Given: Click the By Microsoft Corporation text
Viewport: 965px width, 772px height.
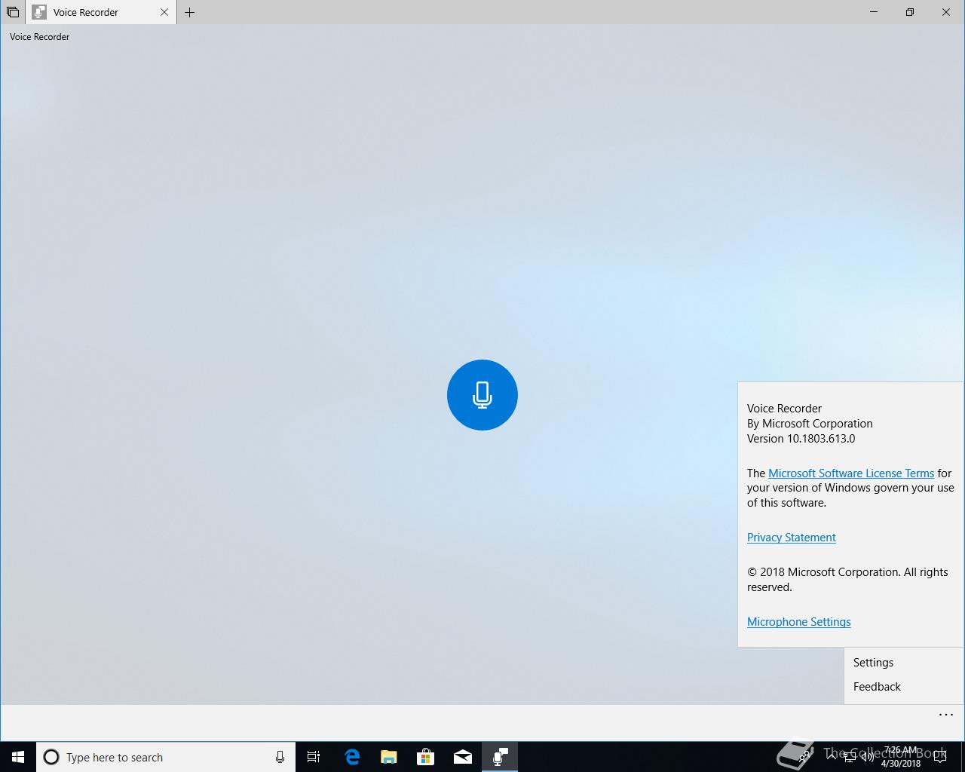Looking at the screenshot, I should tap(810, 424).
